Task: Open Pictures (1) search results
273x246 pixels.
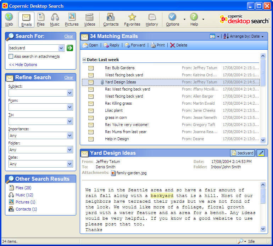Action: 25,202
